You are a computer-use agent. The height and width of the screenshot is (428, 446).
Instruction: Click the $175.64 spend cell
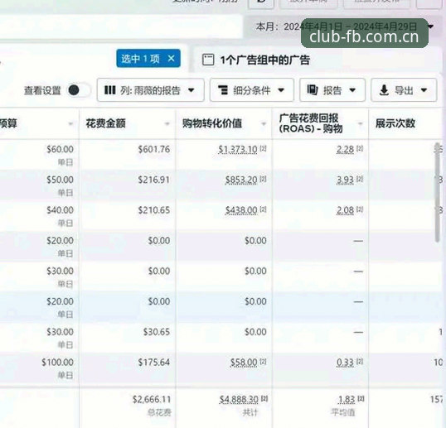(154, 363)
